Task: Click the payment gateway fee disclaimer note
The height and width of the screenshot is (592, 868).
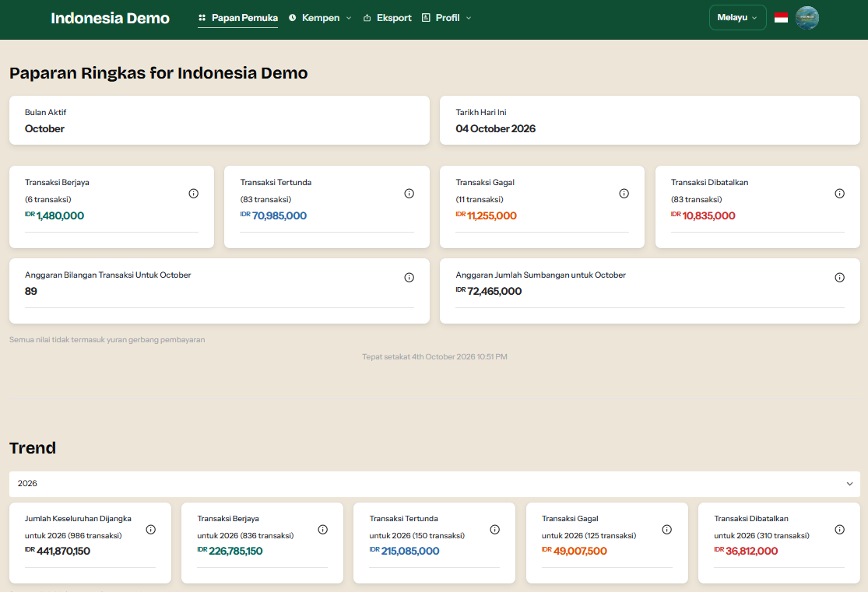Action: pyautogui.click(x=107, y=340)
